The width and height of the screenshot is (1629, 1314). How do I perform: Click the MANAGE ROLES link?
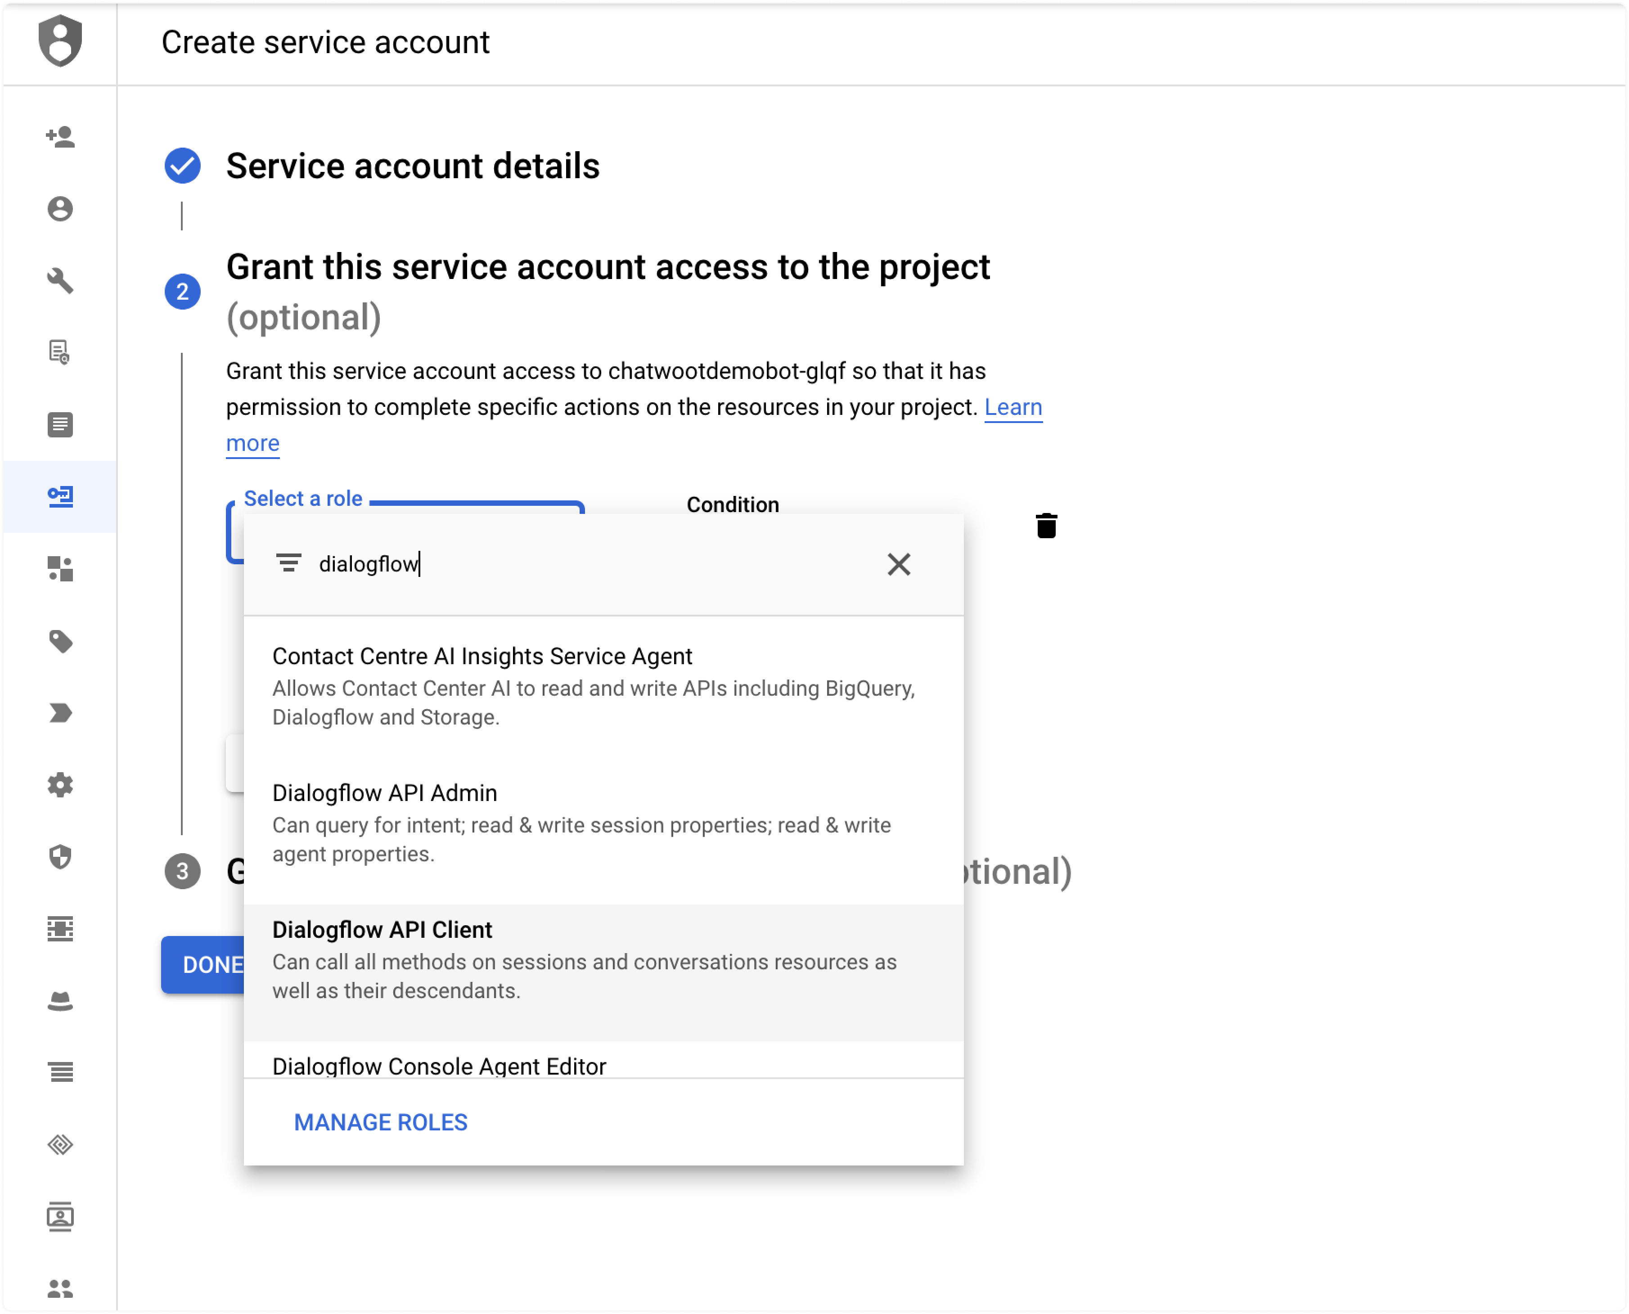(381, 1122)
